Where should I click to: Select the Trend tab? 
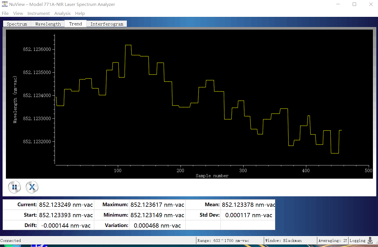point(75,24)
